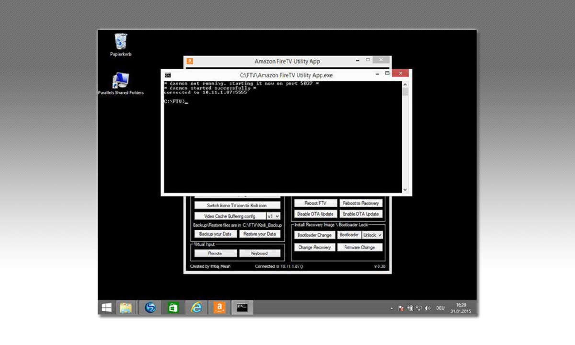Click the C:\FTV> command prompt line
Screen dimensions: 575x345
pos(175,102)
